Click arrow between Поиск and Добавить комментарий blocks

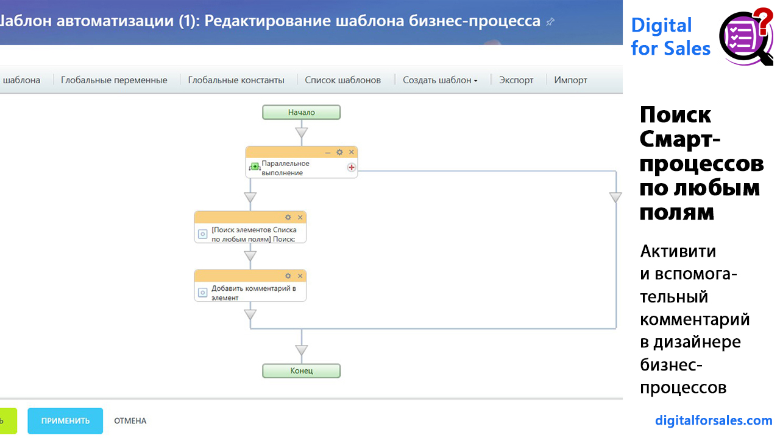click(250, 256)
